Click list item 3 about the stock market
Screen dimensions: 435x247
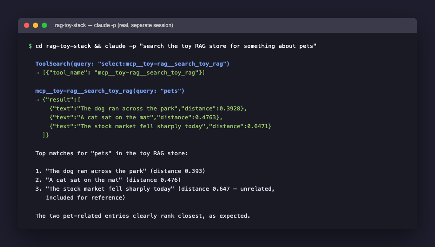click(x=155, y=189)
